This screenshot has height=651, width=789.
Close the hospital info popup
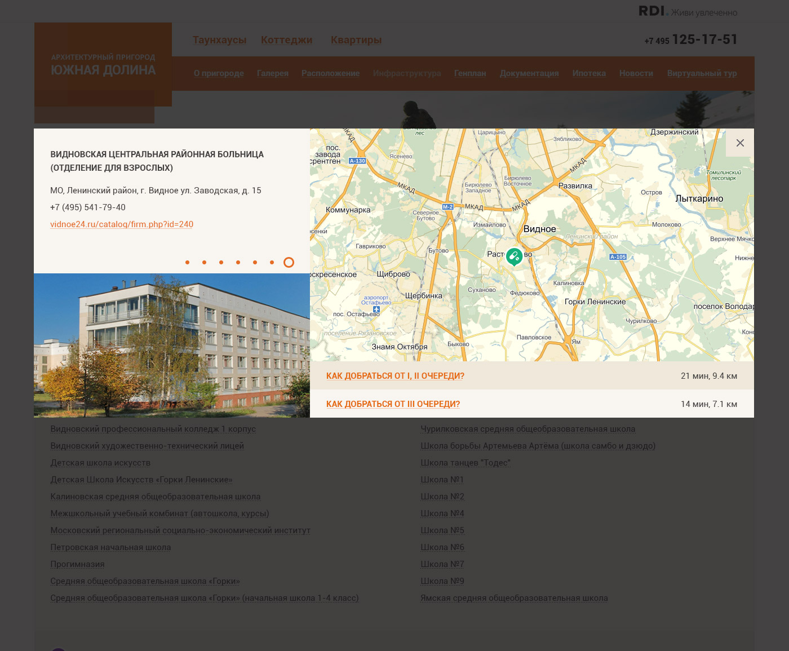pyautogui.click(x=740, y=143)
